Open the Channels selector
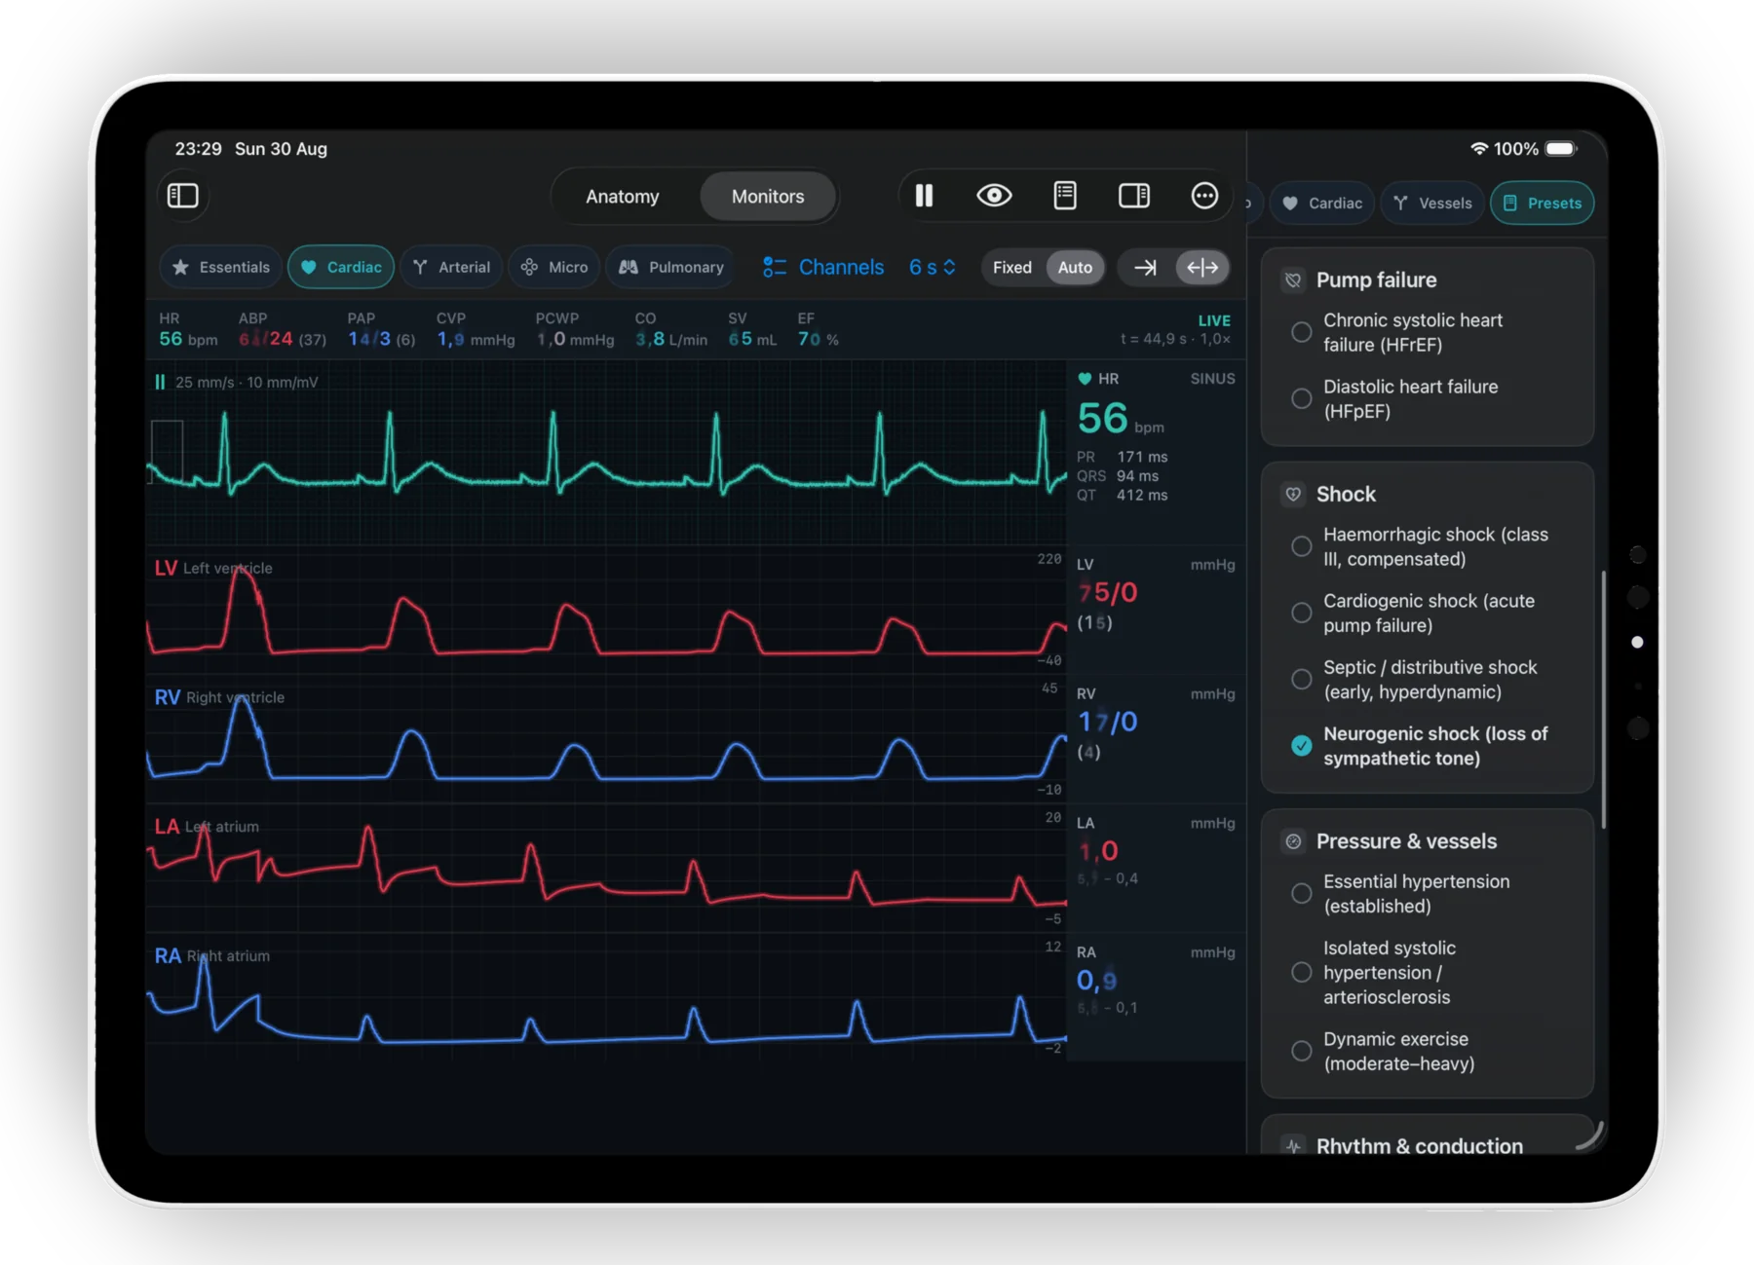Viewport: 1754px width, 1265px height. click(823, 267)
